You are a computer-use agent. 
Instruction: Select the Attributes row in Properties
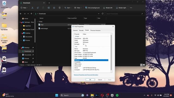pos(91,60)
